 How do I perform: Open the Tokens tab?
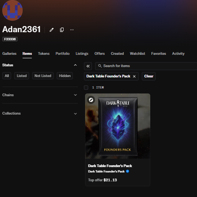44,54
